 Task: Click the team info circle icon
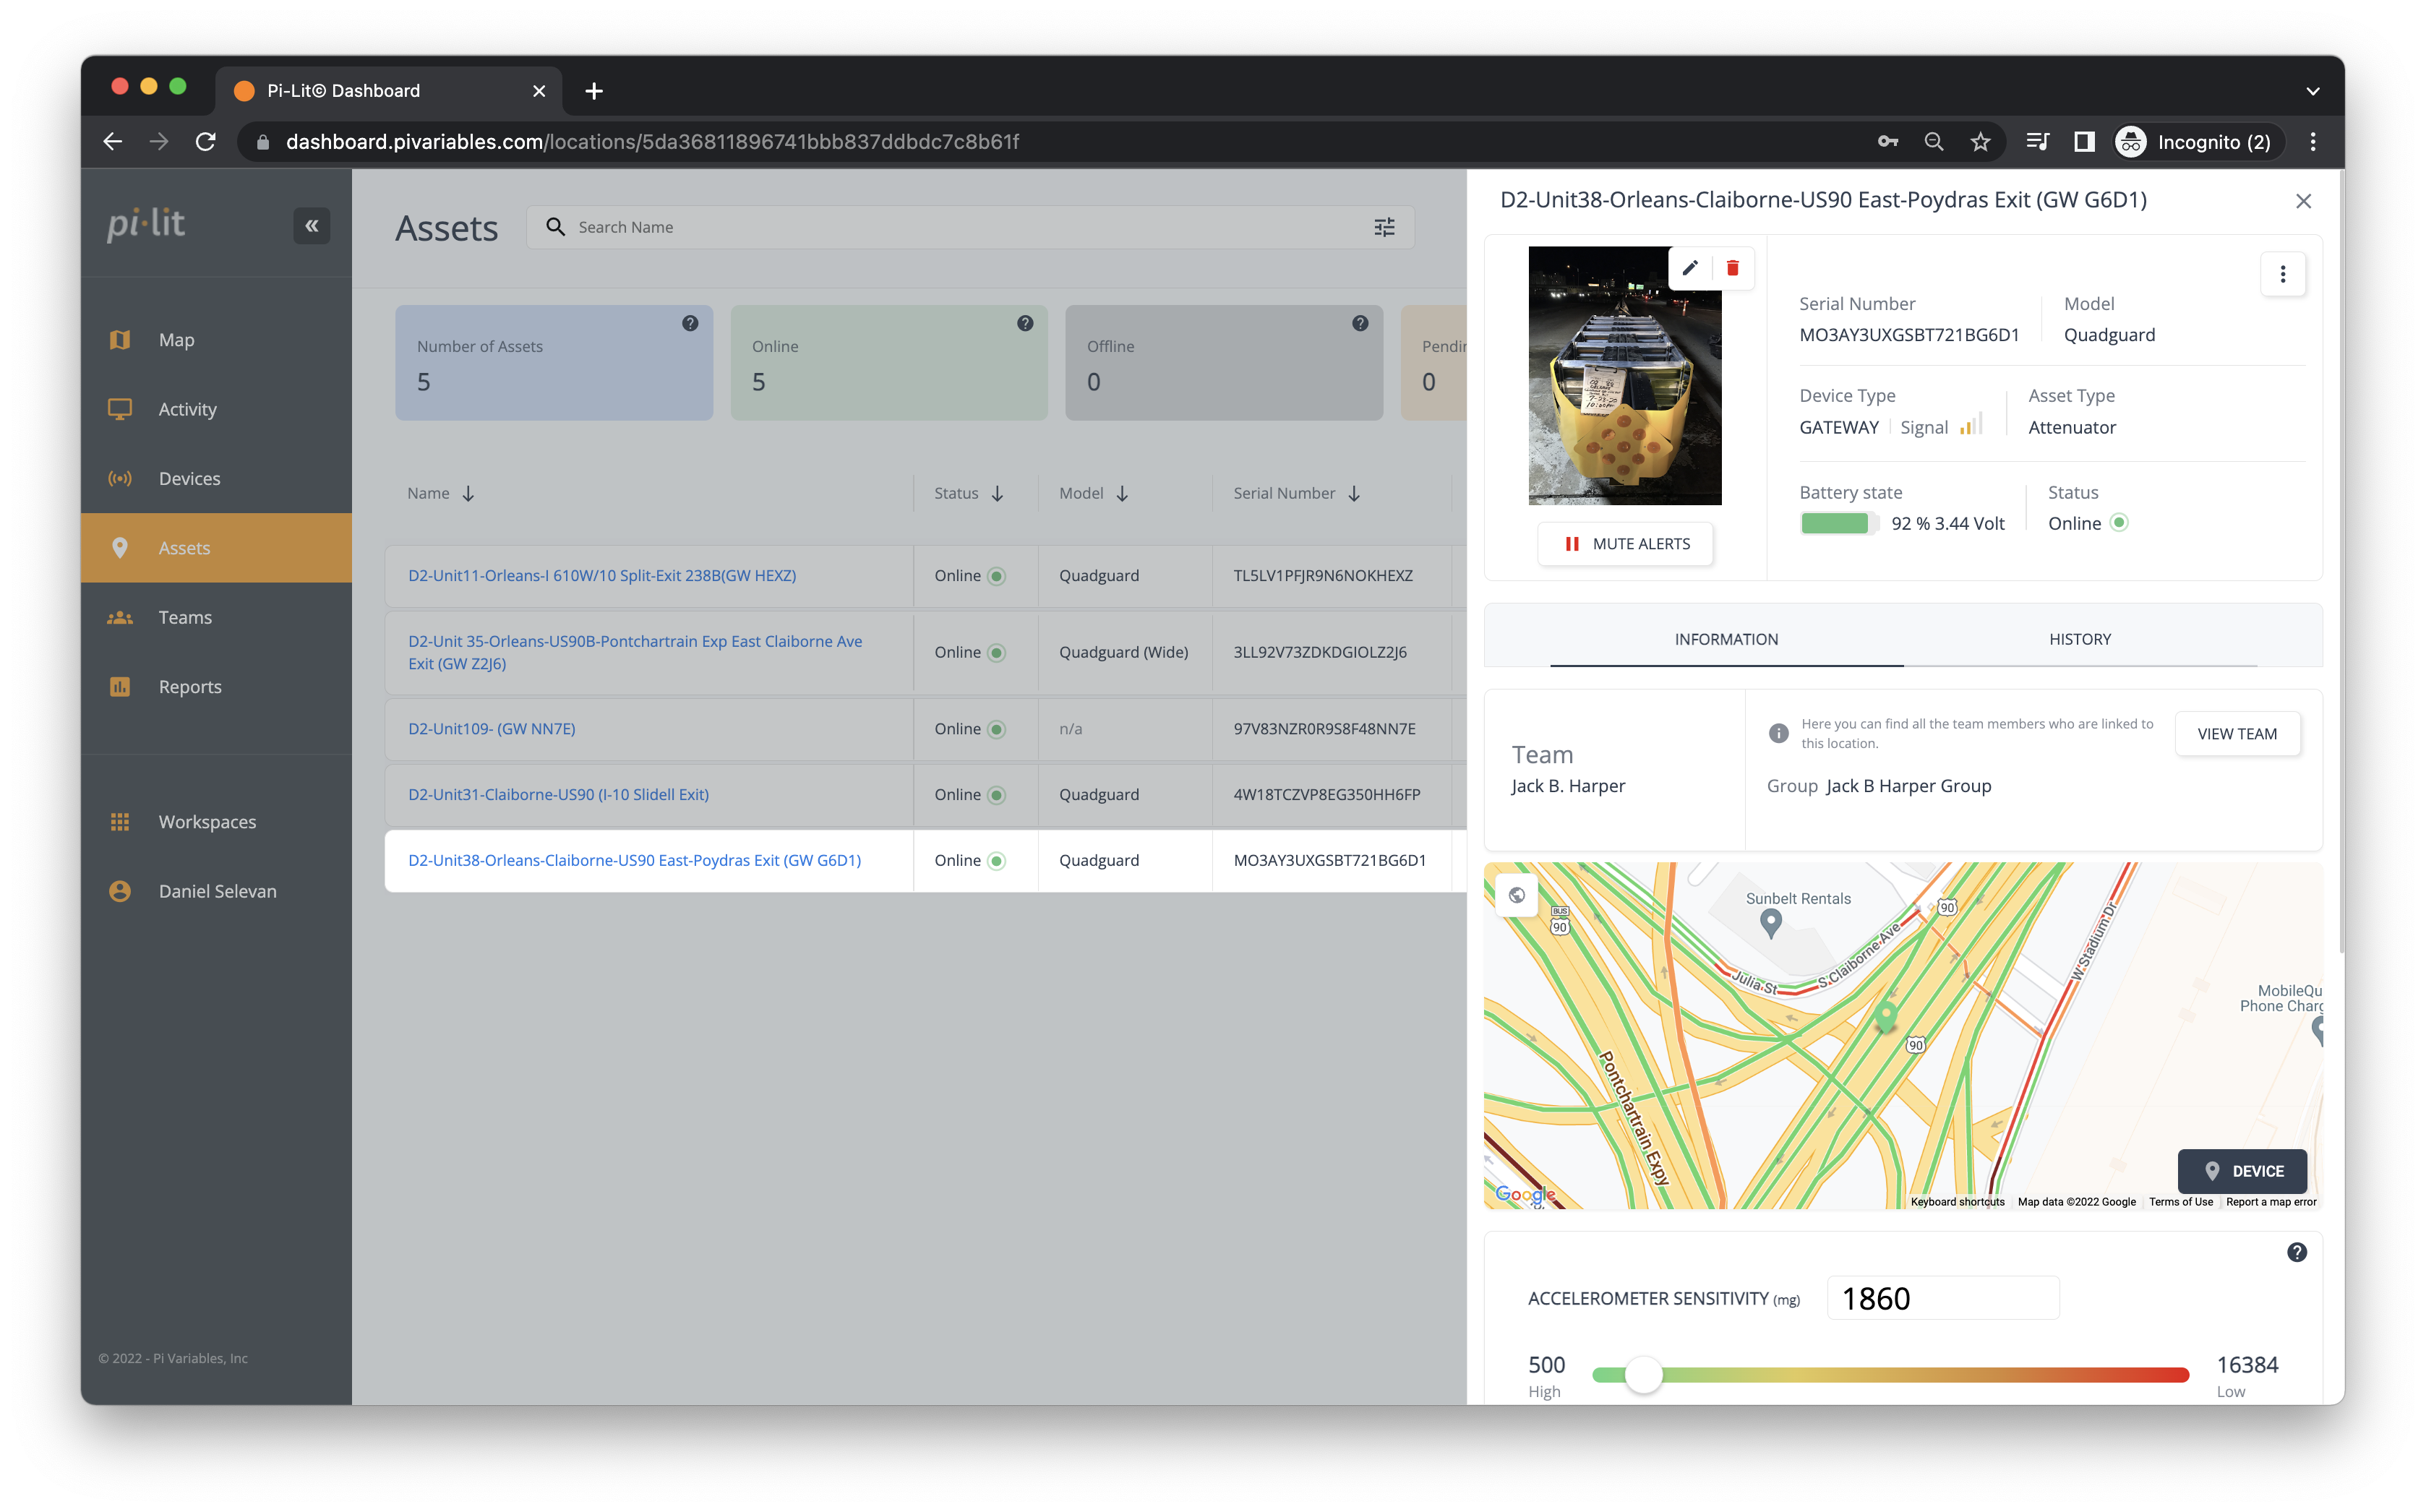(x=1778, y=733)
